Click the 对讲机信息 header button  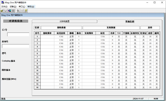[x=16, y=21]
